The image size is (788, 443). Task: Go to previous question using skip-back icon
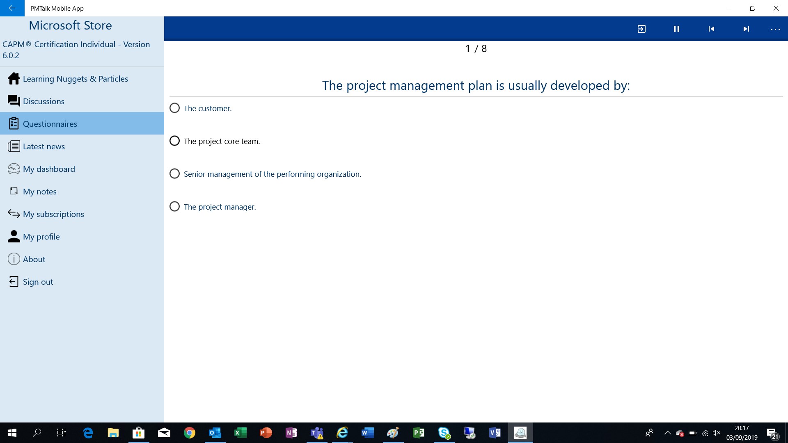click(711, 29)
